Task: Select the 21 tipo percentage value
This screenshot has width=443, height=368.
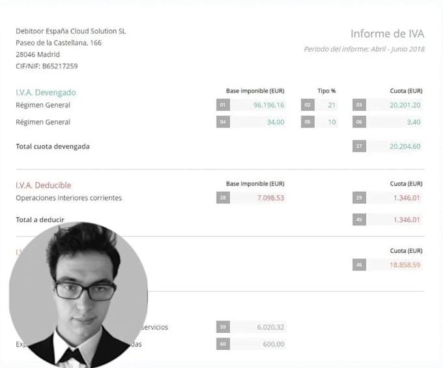Action: tap(332, 105)
